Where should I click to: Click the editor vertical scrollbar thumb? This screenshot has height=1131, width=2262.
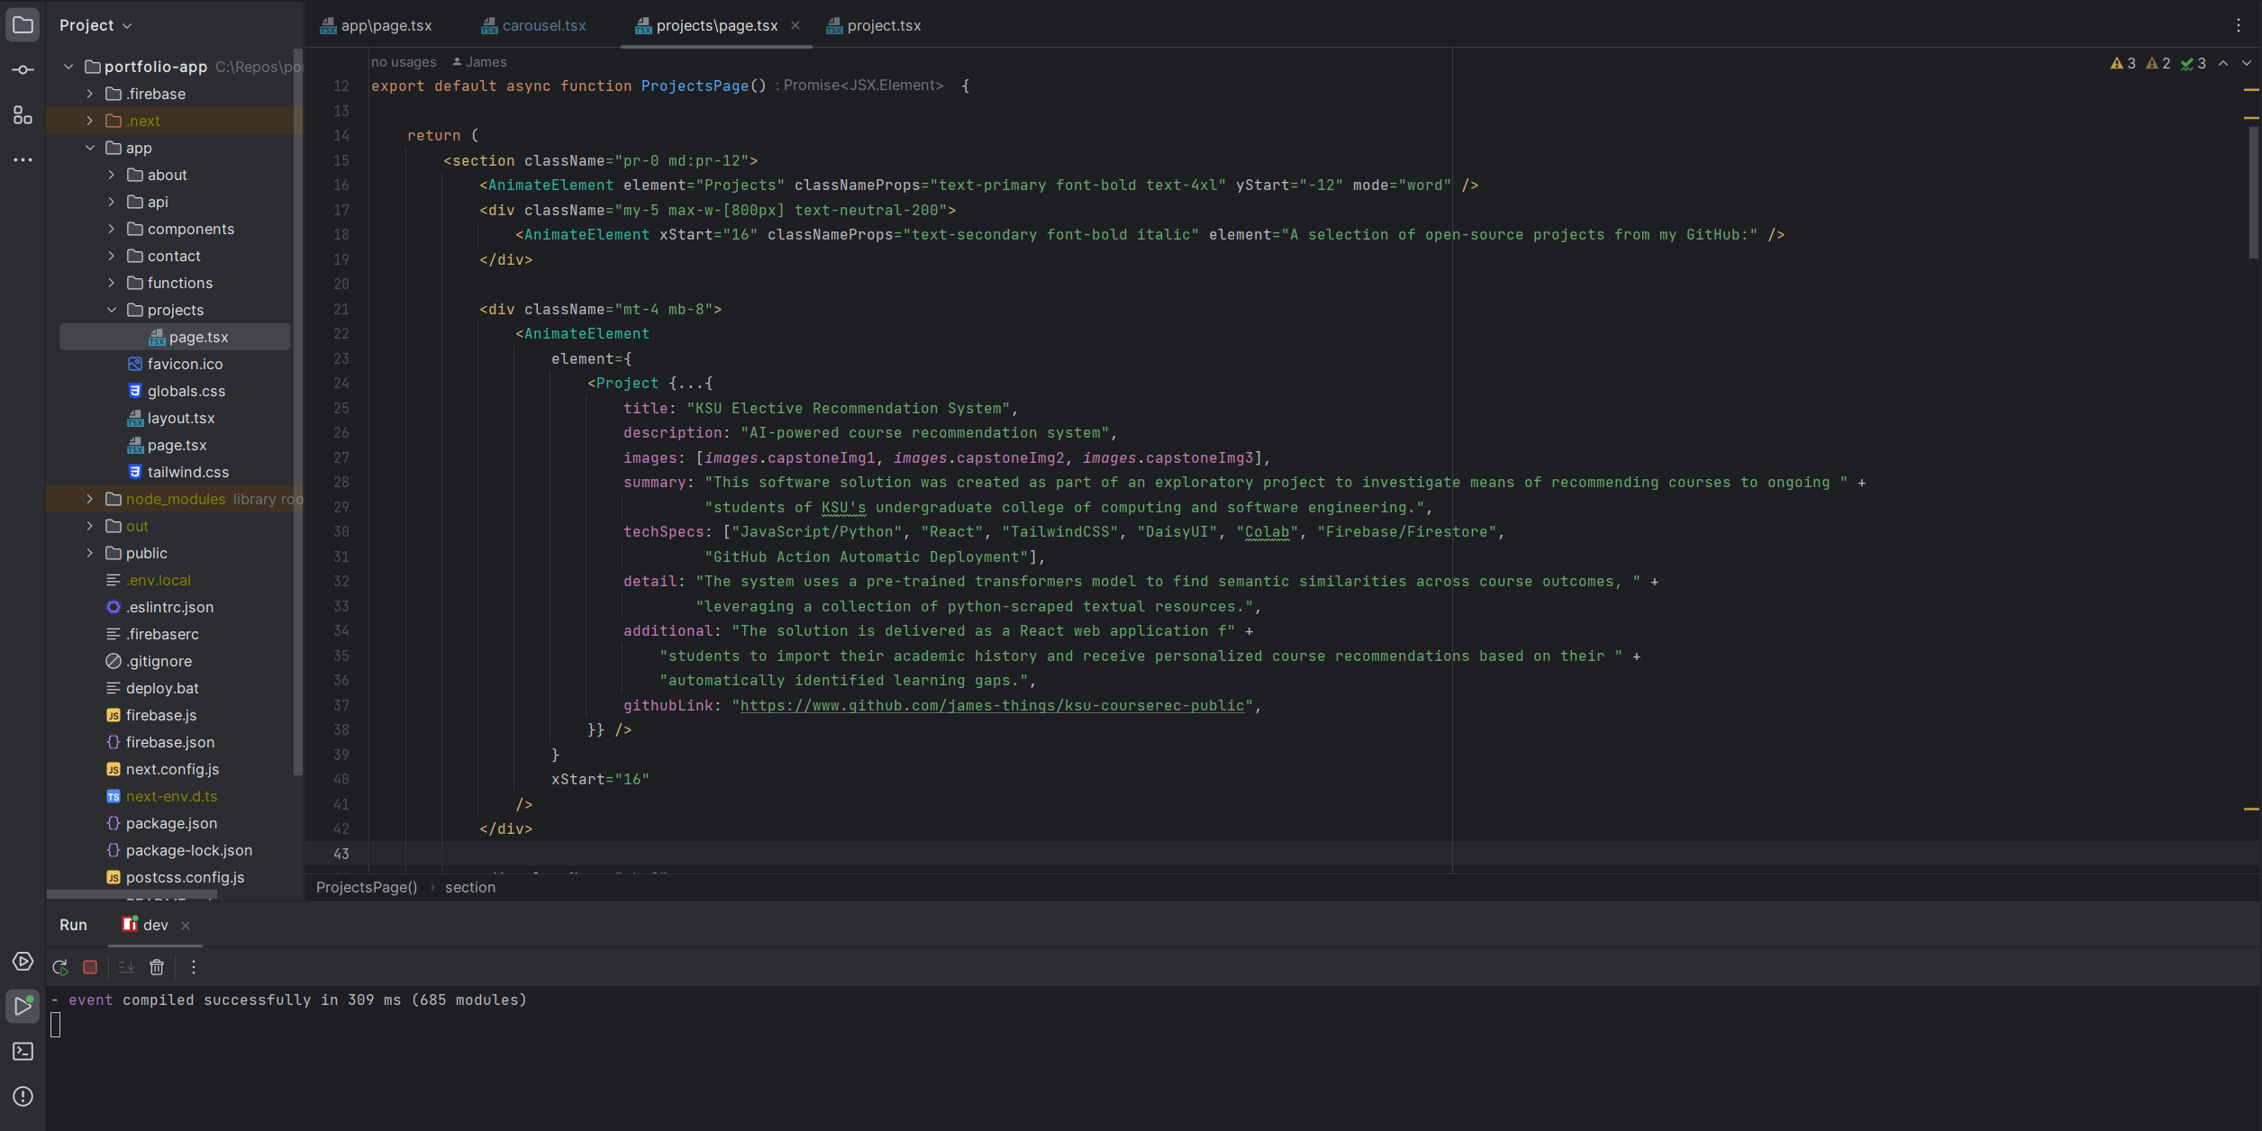point(2254,193)
